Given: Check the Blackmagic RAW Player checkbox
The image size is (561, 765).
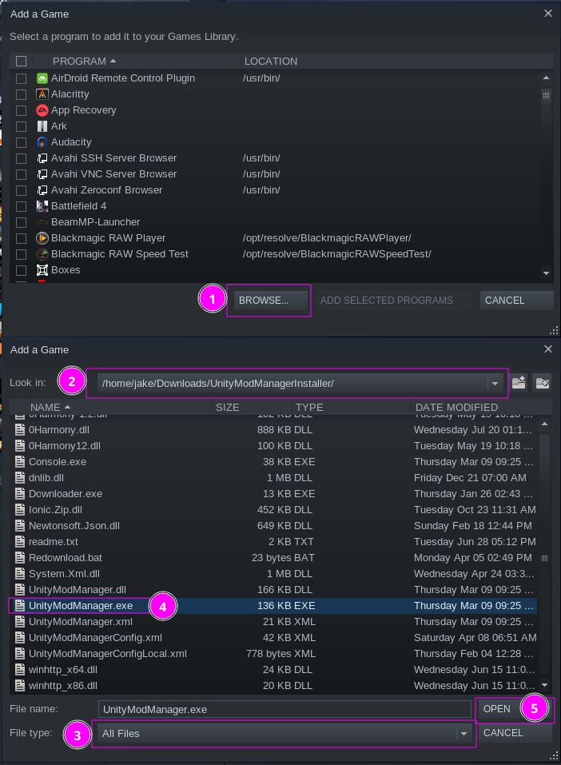Looking at the screenshot, I should [21, 238].
